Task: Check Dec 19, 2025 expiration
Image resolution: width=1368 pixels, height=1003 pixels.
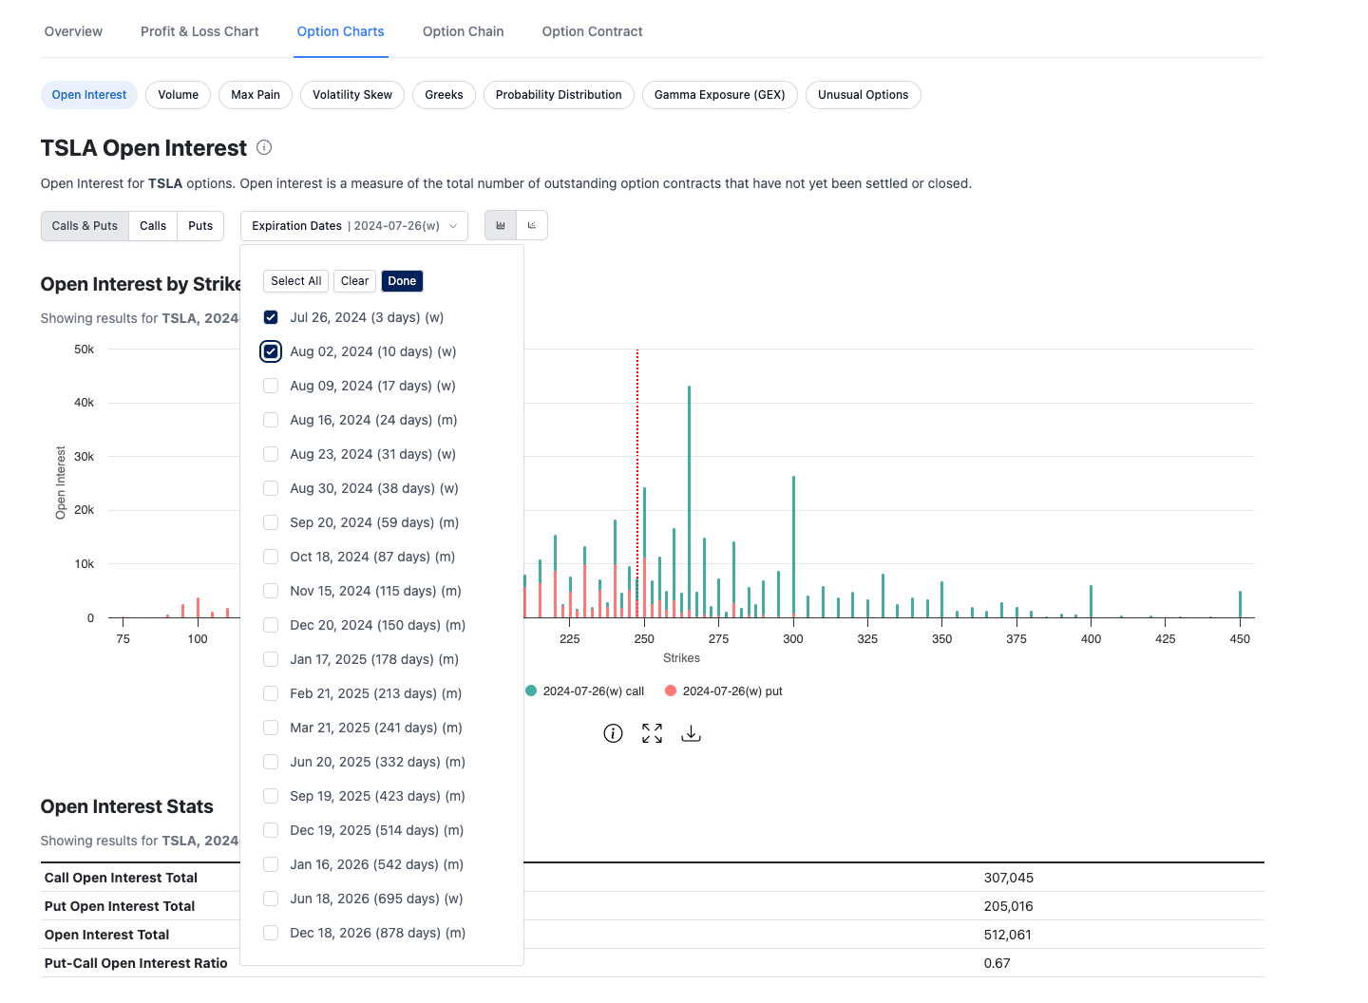Action: click(271, 830)
